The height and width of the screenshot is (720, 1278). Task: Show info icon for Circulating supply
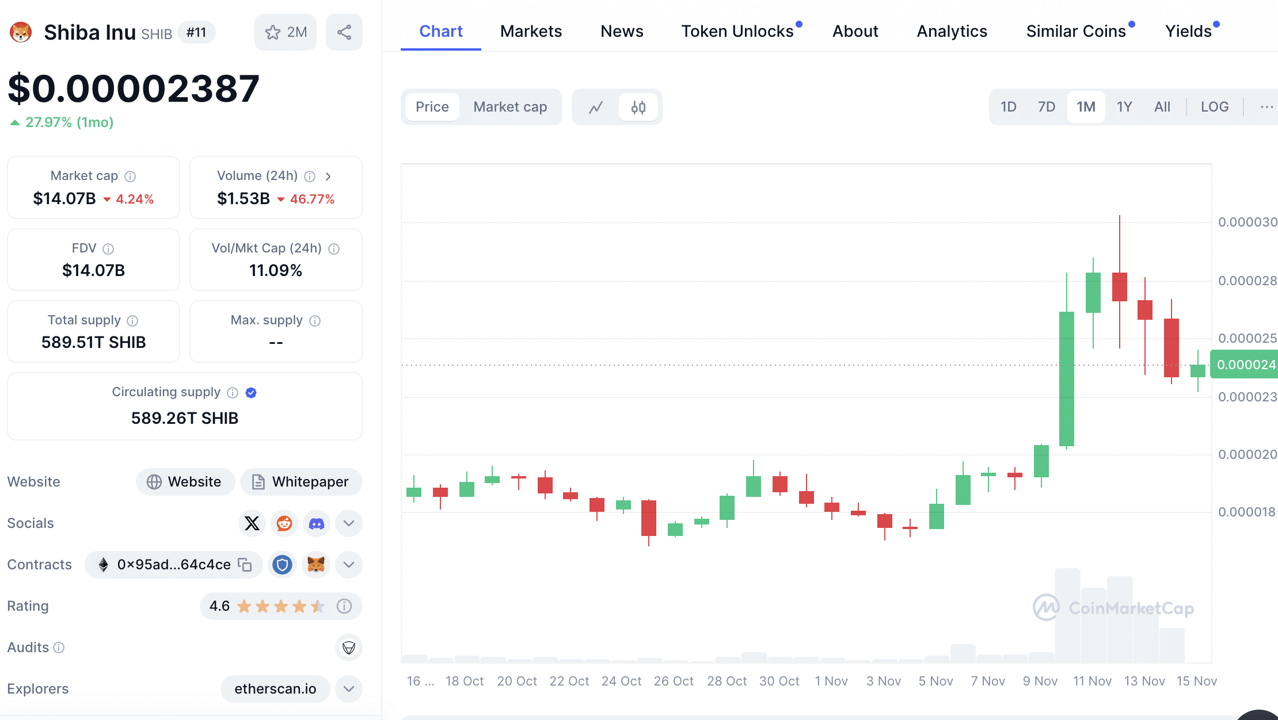(233, 392)
